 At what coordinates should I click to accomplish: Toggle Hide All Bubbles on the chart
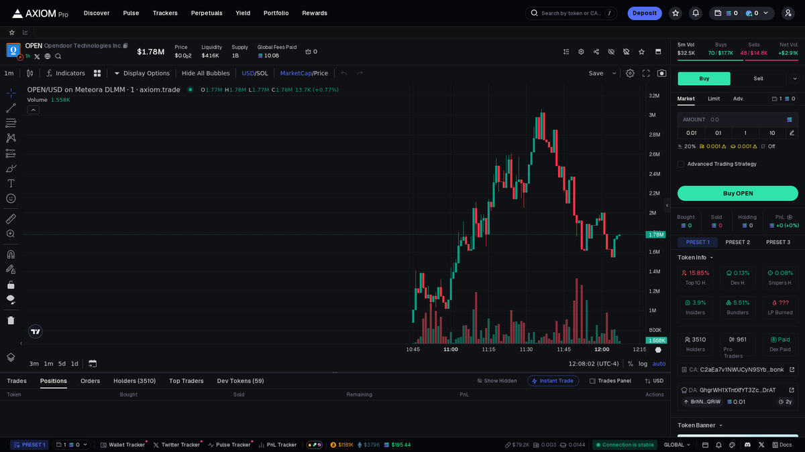point(205,73)
